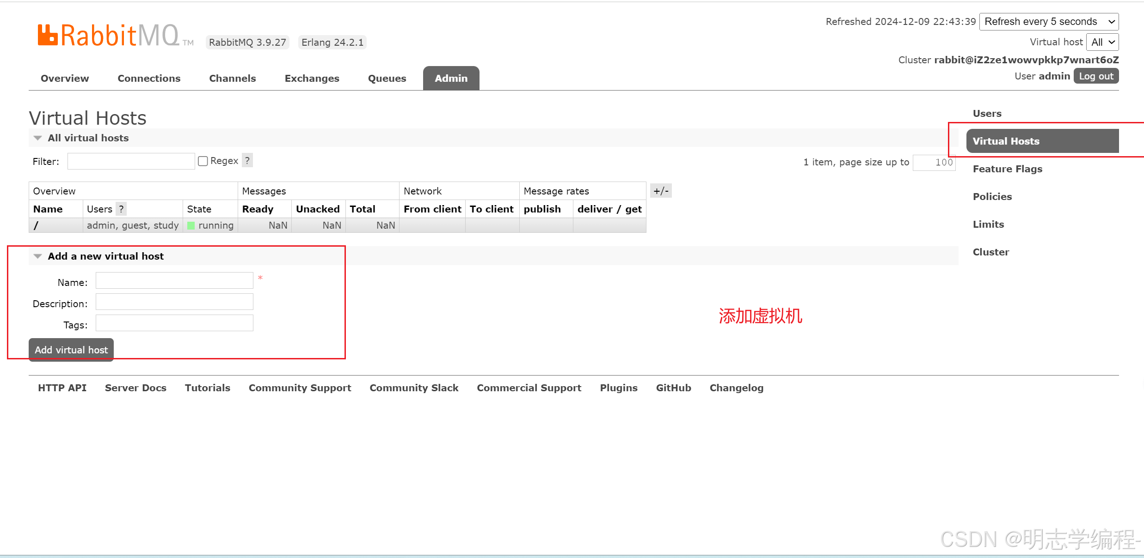Open the Queues navigation tab
The height and width of the screenshot is (558, 1144).
coord(386,78)
